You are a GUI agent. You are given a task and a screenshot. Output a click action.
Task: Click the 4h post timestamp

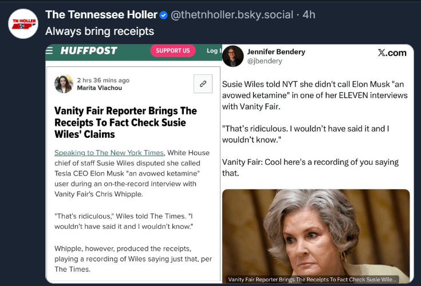click(309, 14)
